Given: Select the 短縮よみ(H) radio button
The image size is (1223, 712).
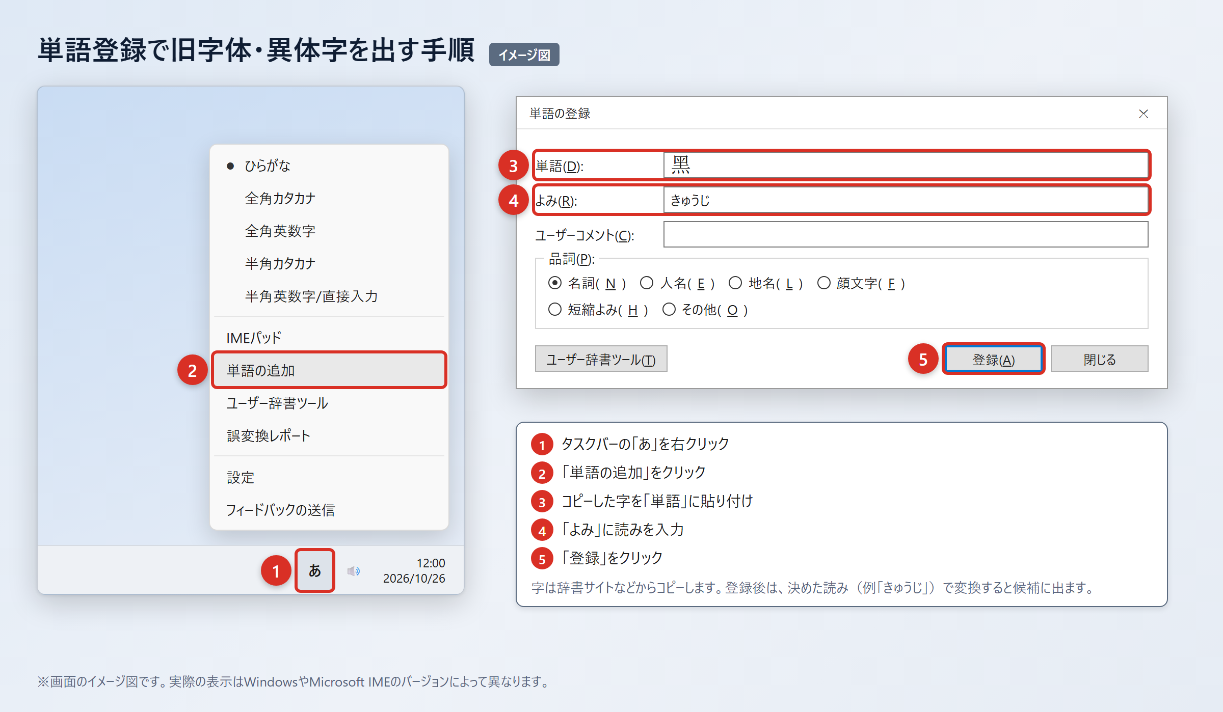Looking at the screenshot, I should pyautogui.click(x=555, y=309).
